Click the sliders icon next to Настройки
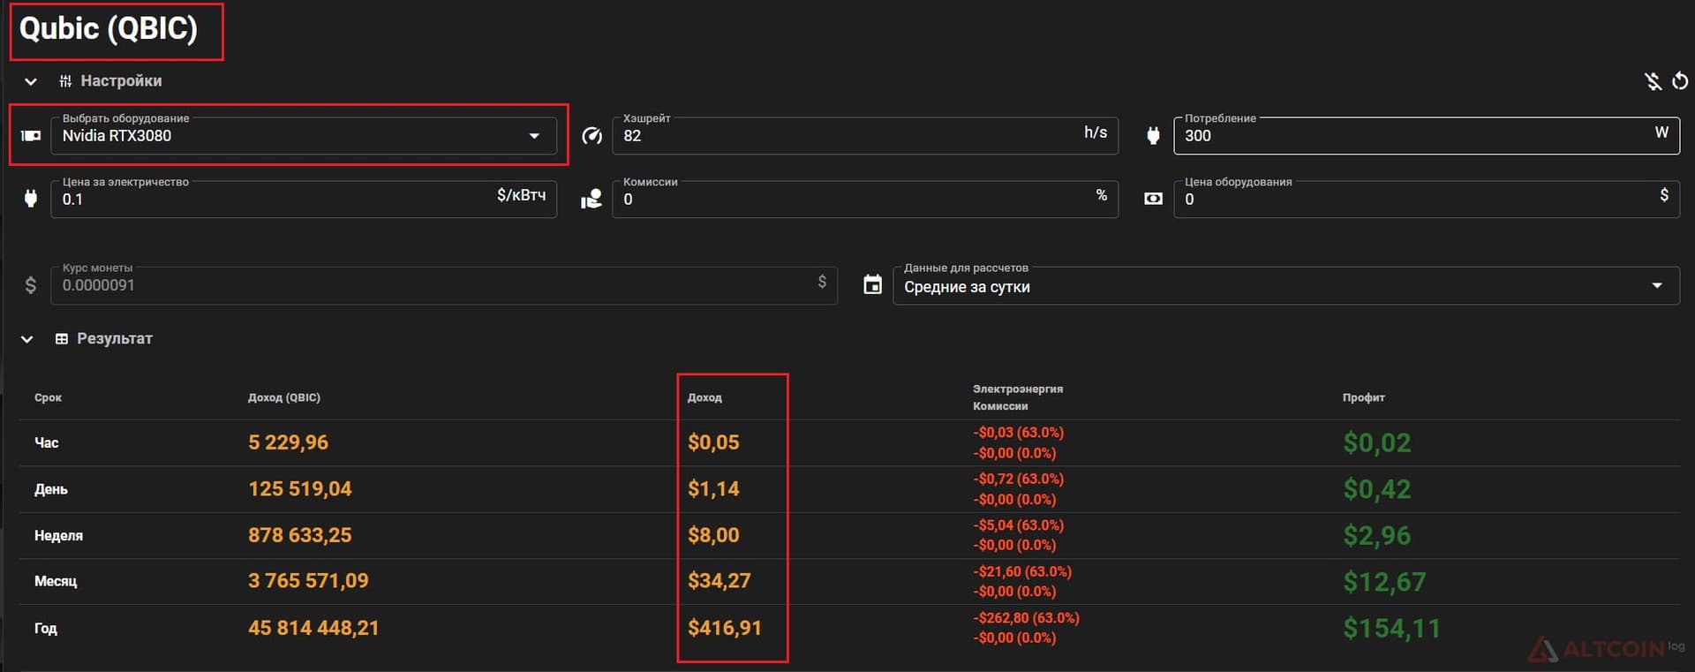 coord(65,81)
